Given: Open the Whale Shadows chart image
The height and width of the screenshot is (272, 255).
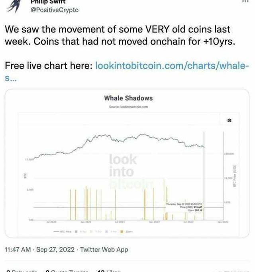Looking at the screenshot, I should click(x=127, y=163).
